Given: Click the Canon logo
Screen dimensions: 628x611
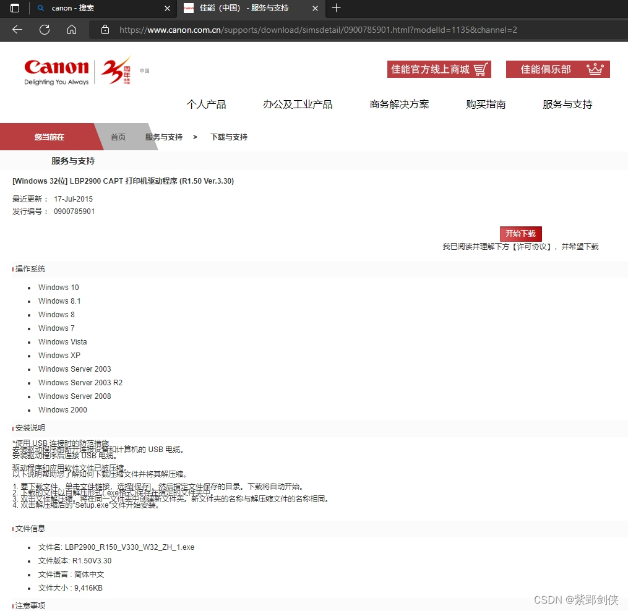Looking at the screenshot, I should [x=56, y=69].
